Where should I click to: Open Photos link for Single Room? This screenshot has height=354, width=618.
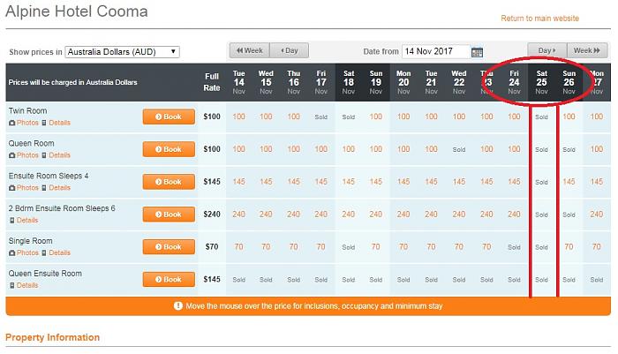point(27,252)
